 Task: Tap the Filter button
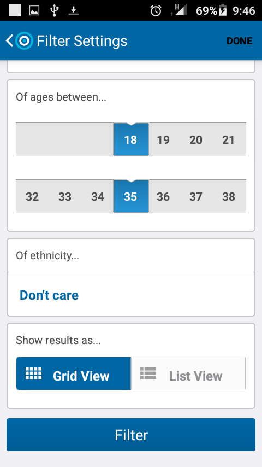pos(131,435)
